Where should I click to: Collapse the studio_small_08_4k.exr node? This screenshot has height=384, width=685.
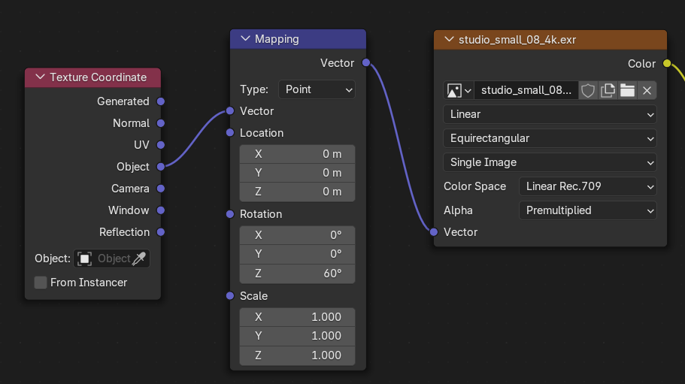(450, 40)
